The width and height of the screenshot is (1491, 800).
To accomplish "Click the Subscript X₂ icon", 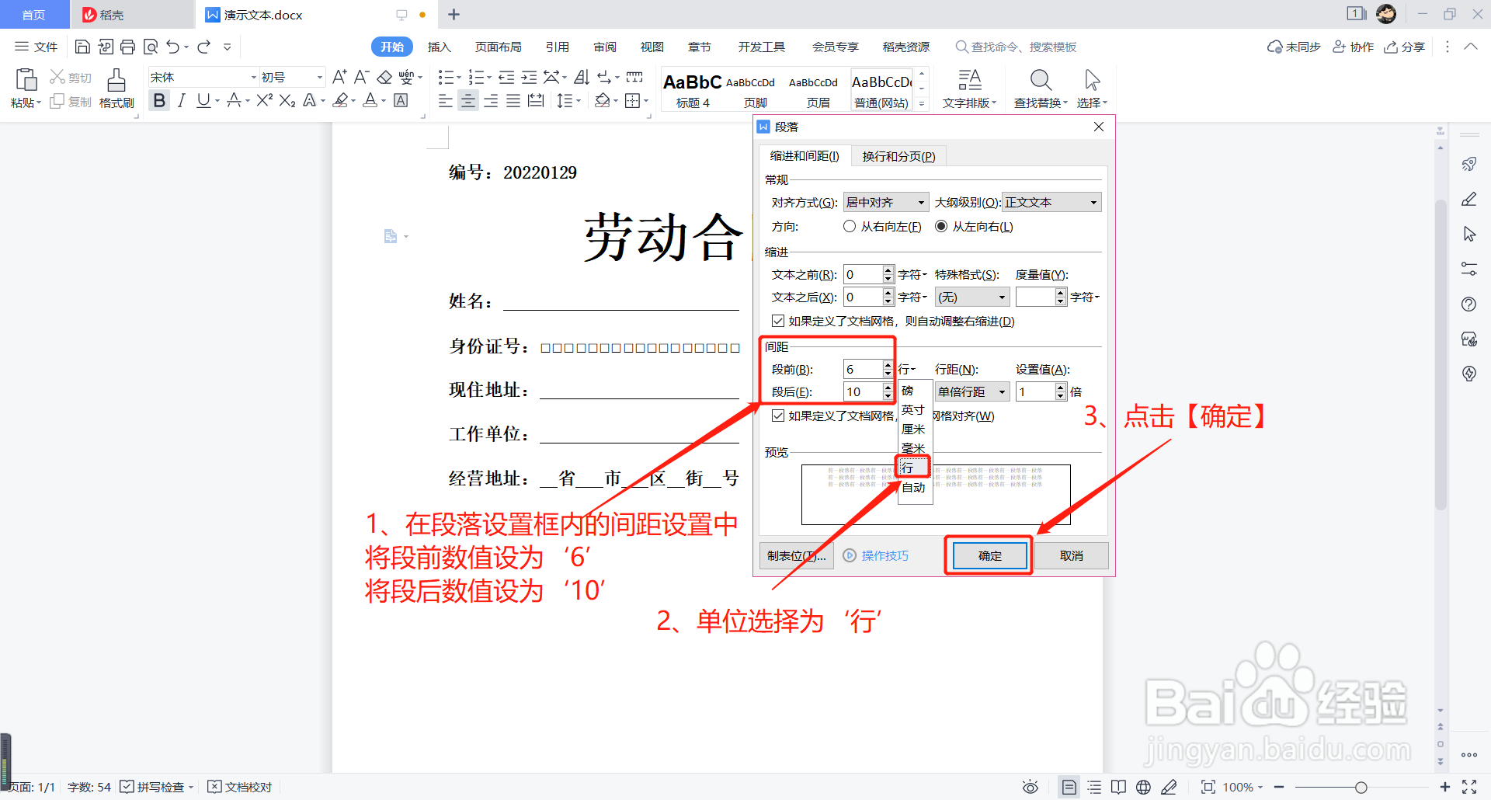I will pos(287,100).
